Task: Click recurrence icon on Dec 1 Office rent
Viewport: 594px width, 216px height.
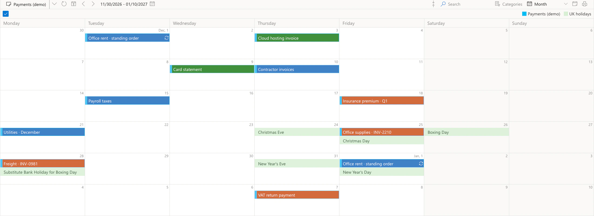Action: click(167, 38)
